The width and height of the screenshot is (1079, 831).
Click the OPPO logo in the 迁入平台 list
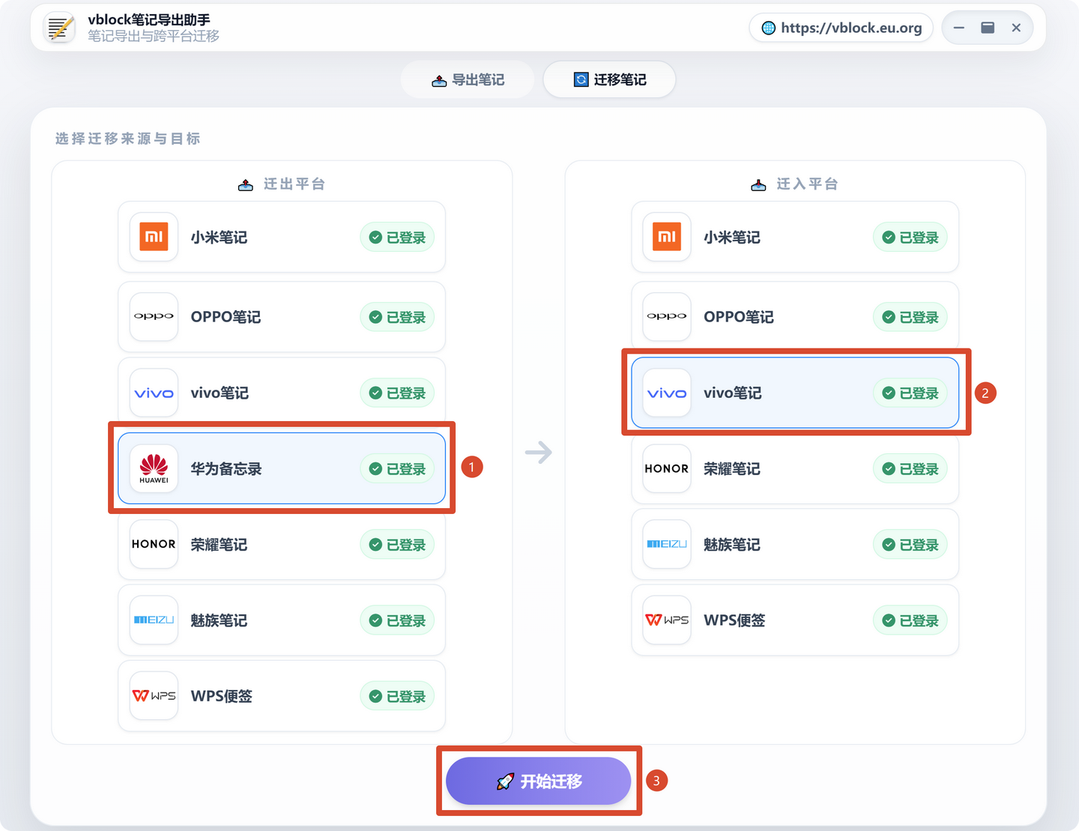667,316
